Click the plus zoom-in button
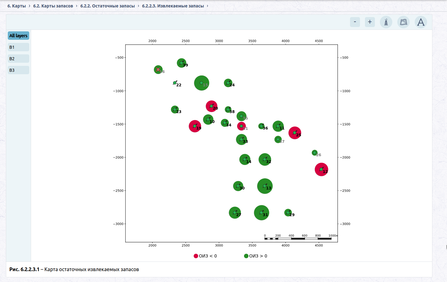447x282 pixels. coord(370,22)
